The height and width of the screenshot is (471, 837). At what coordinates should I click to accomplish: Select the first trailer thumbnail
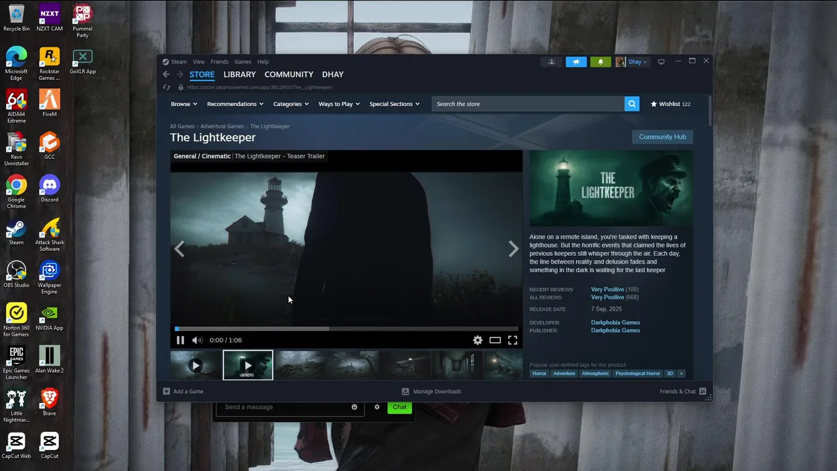196,366
